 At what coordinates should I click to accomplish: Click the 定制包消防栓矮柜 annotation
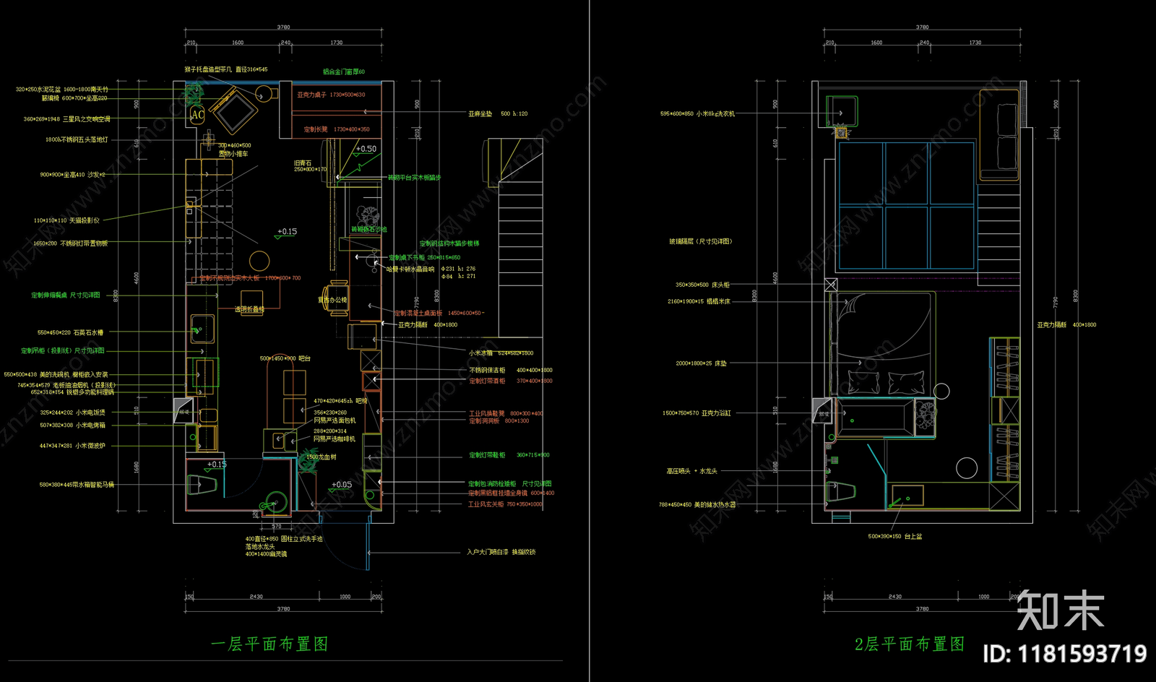pyautogui.click(x=510, y=484)
